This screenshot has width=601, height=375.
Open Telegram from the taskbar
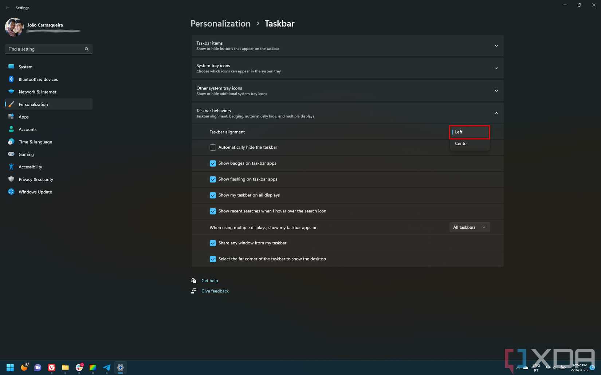pos(106,367)
